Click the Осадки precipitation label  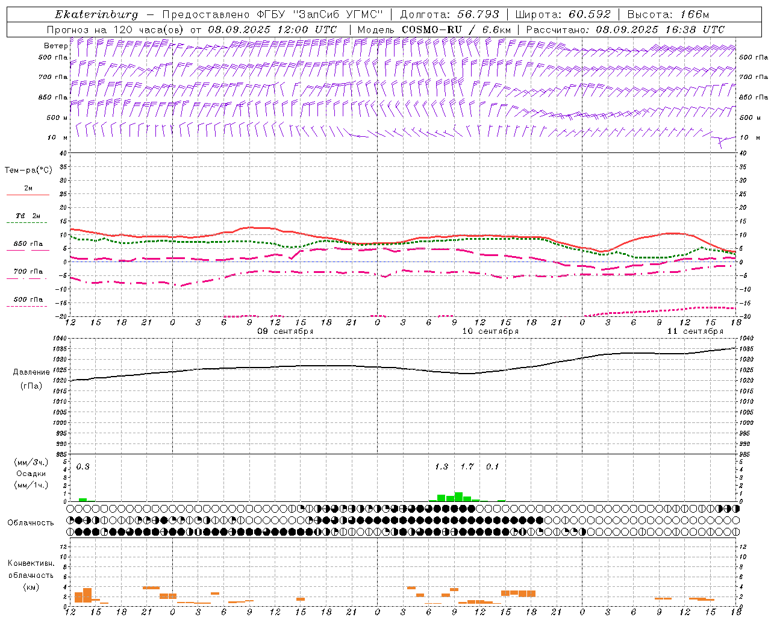click(x=31, y=474)
